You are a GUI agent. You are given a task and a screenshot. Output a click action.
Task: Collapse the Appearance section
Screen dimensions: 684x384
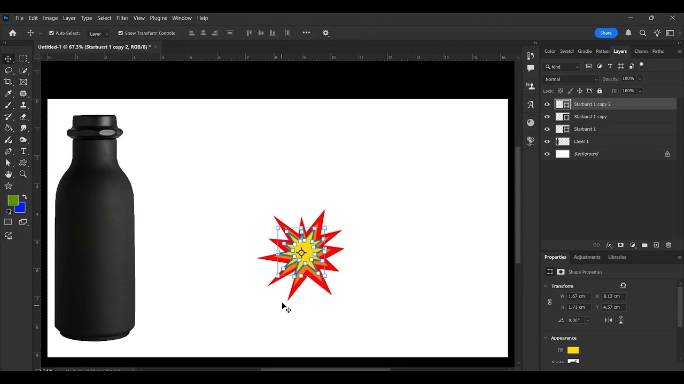[546, 338]
